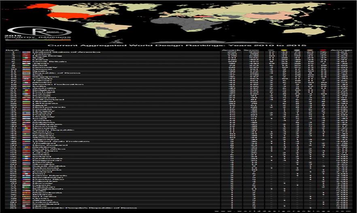The height and width of the screenshot is (213, 357).
Task: Click the gold award column icon
Action: (284, 50)
